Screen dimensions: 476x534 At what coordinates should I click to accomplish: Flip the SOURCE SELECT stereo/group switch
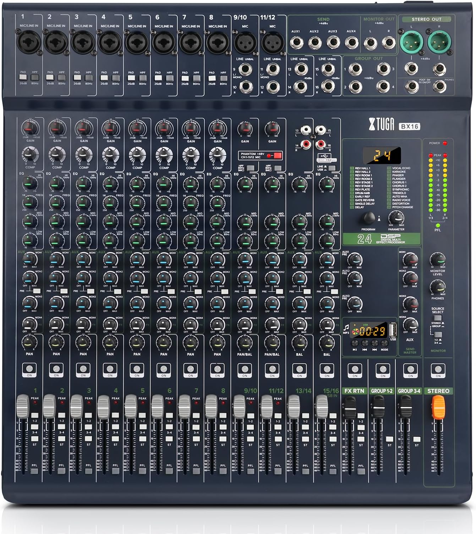pos(438,318)
